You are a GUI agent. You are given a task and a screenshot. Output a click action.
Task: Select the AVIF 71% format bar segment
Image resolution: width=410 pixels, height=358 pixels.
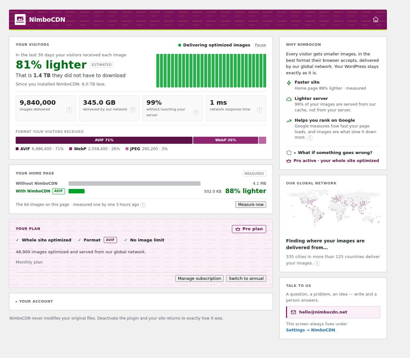pos(104,140)
